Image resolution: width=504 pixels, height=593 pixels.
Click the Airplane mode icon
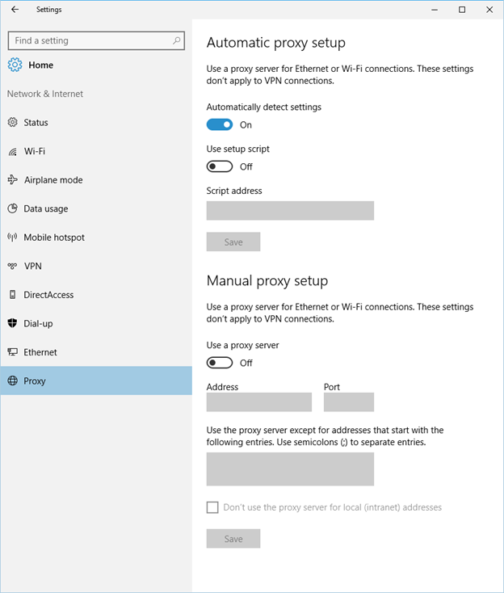(x=13, y=180)
